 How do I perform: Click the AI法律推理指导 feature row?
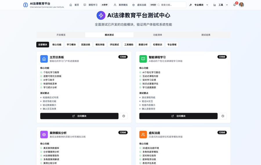51,155
